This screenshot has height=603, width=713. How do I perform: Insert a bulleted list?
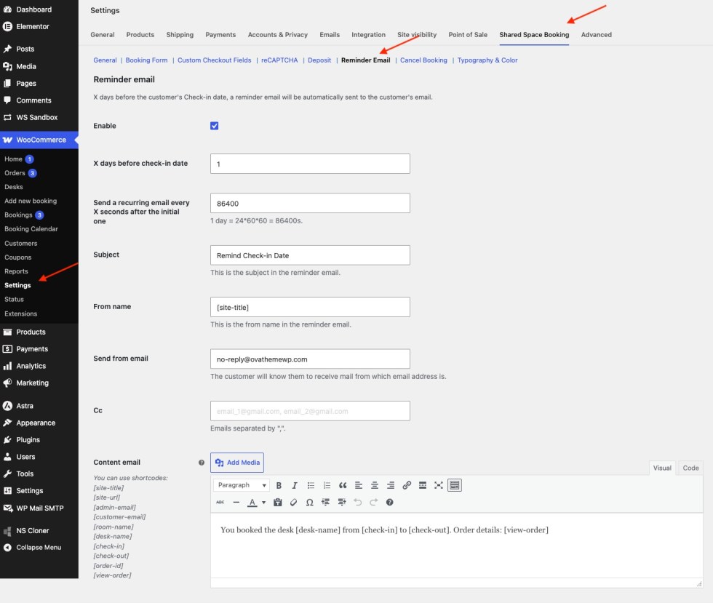pos(311,485)
